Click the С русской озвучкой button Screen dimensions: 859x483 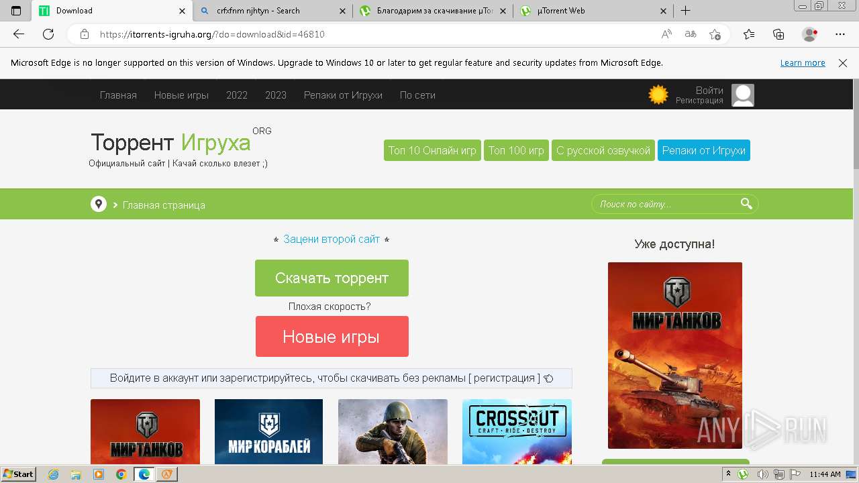pyautogui.click(x=603, y=150)
